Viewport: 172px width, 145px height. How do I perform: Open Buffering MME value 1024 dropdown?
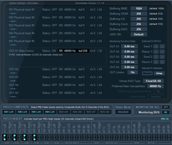click(x=139, y=8)
